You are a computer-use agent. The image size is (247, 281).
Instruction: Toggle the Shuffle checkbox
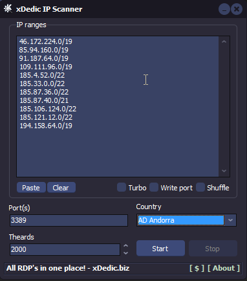(x=200, y=187)
